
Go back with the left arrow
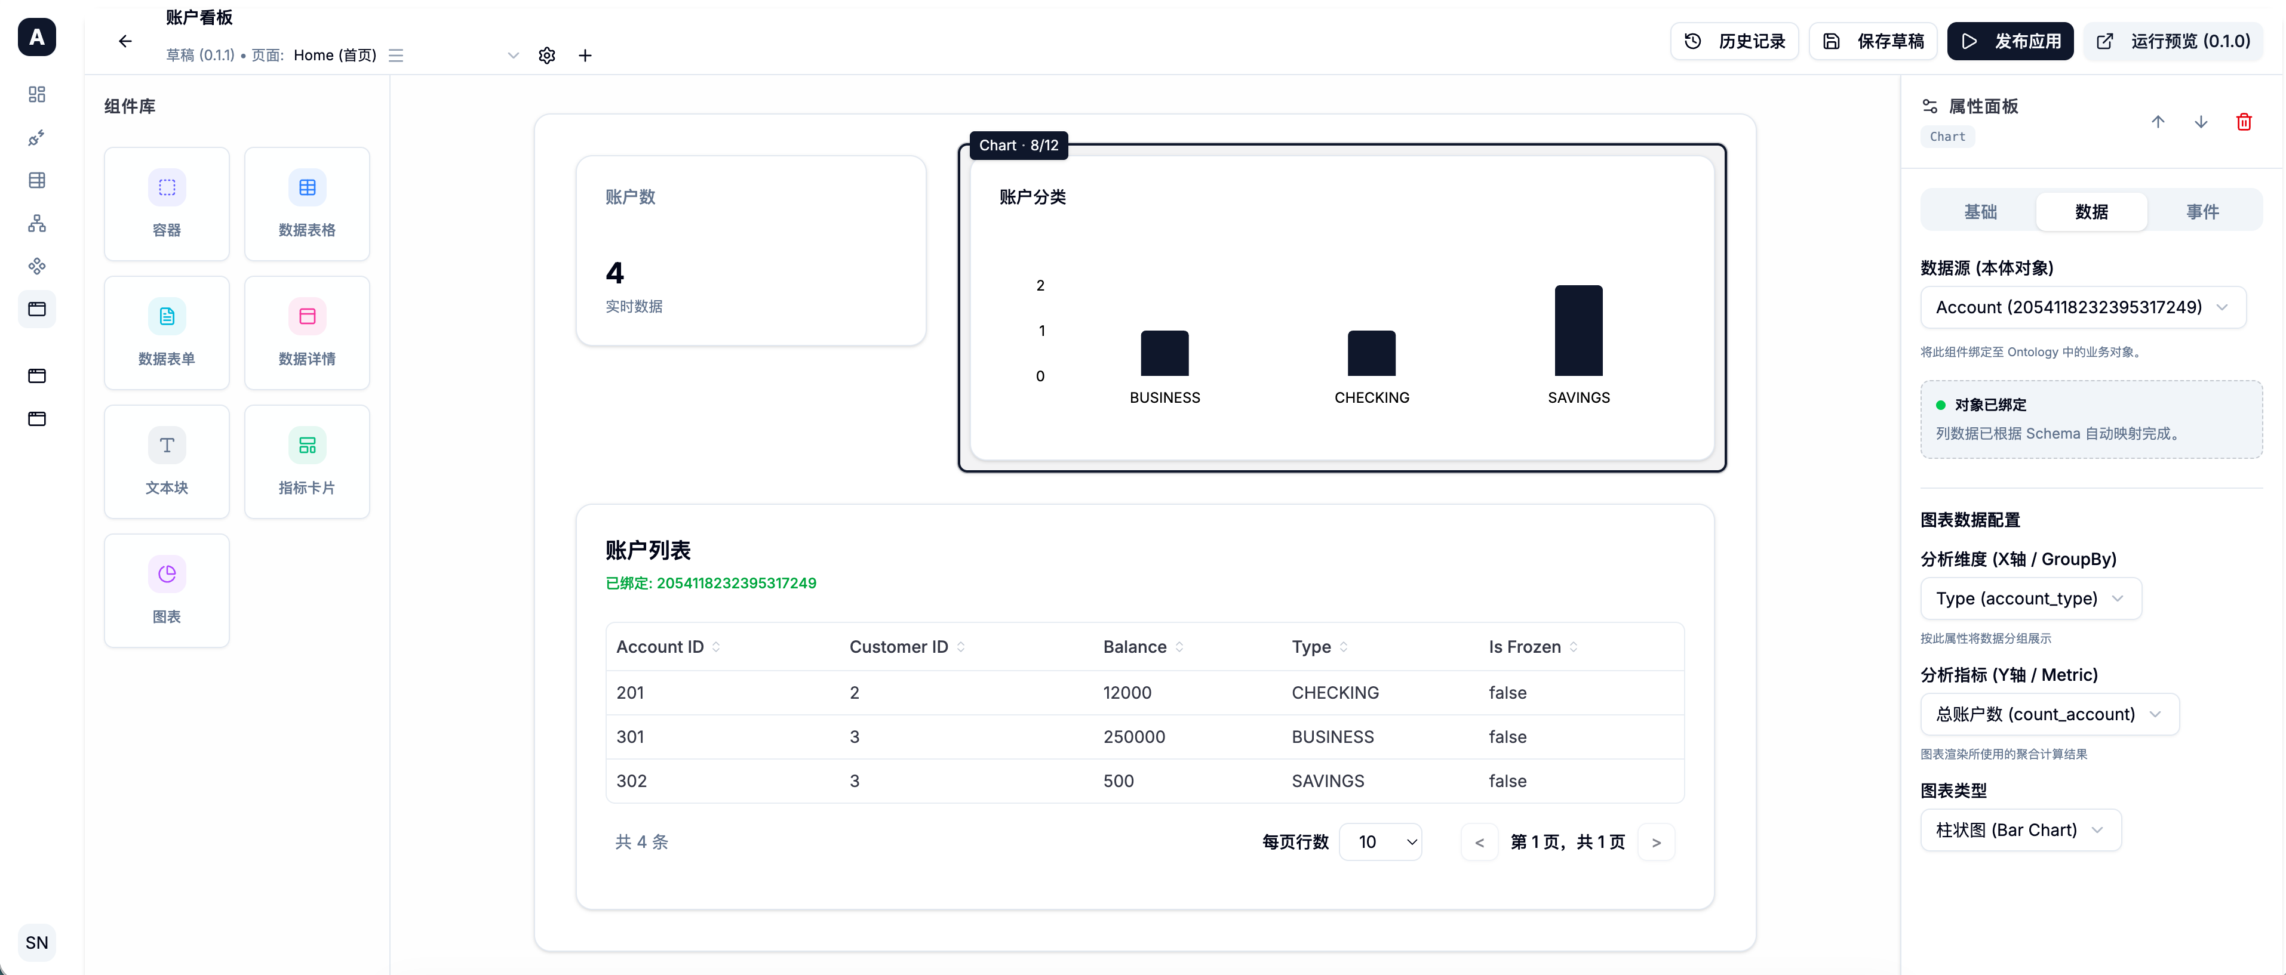(124, 41)
